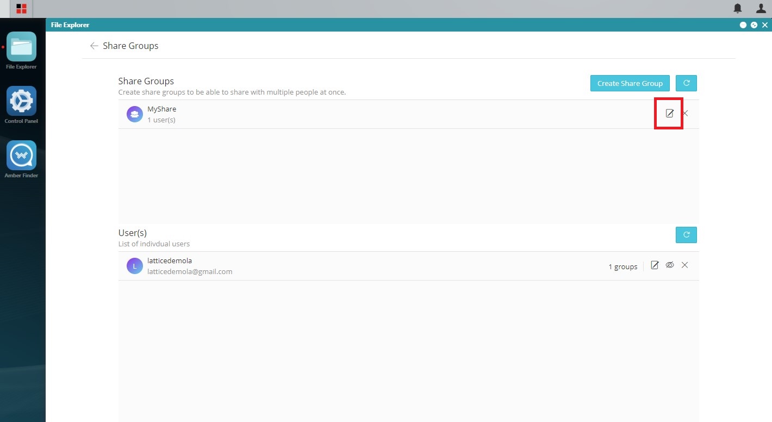Remove the latticedemola user
Viewport: 772px width, 422px height.
pos(685,265)
